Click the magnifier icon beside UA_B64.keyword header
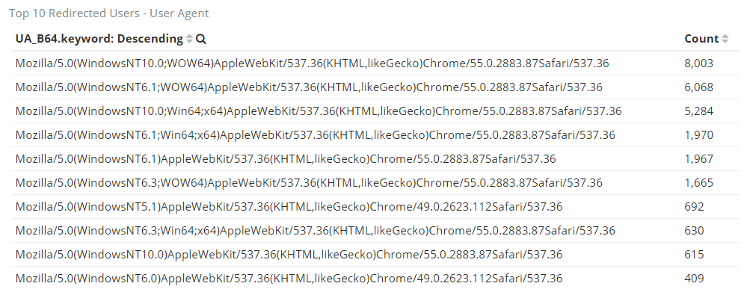 (201, 39)
